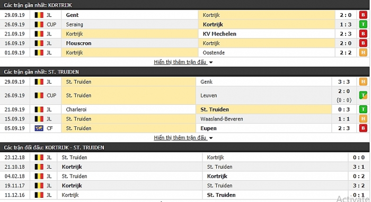
Task: Open the 19.11.17 Kortrijk head-to-head match
Action: [184, 186]
